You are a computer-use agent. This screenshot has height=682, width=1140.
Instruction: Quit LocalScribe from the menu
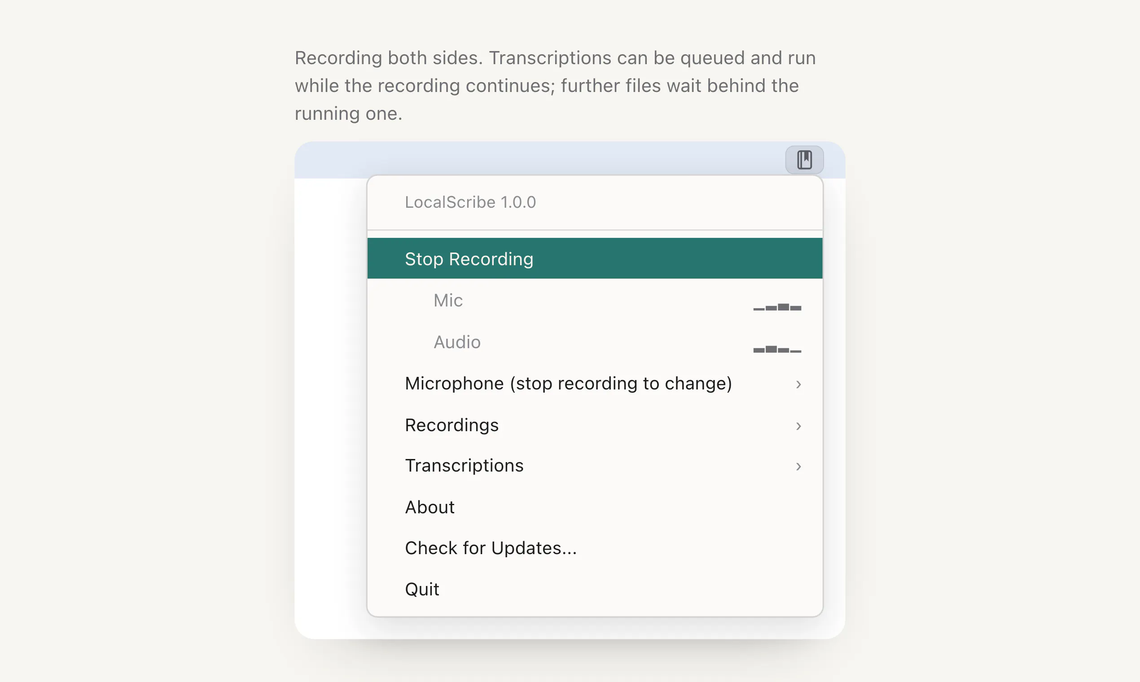click(595, 589)
